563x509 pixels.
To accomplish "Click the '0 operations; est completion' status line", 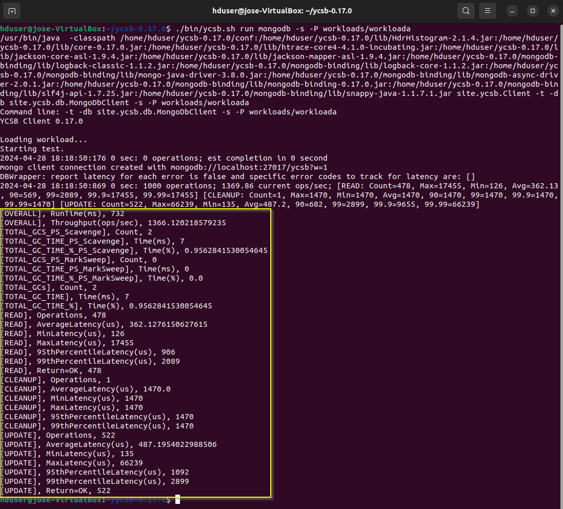I will (164, 158).
